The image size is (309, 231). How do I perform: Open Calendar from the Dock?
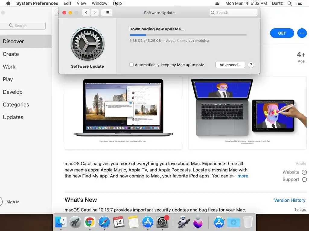(x=119, y=222)
